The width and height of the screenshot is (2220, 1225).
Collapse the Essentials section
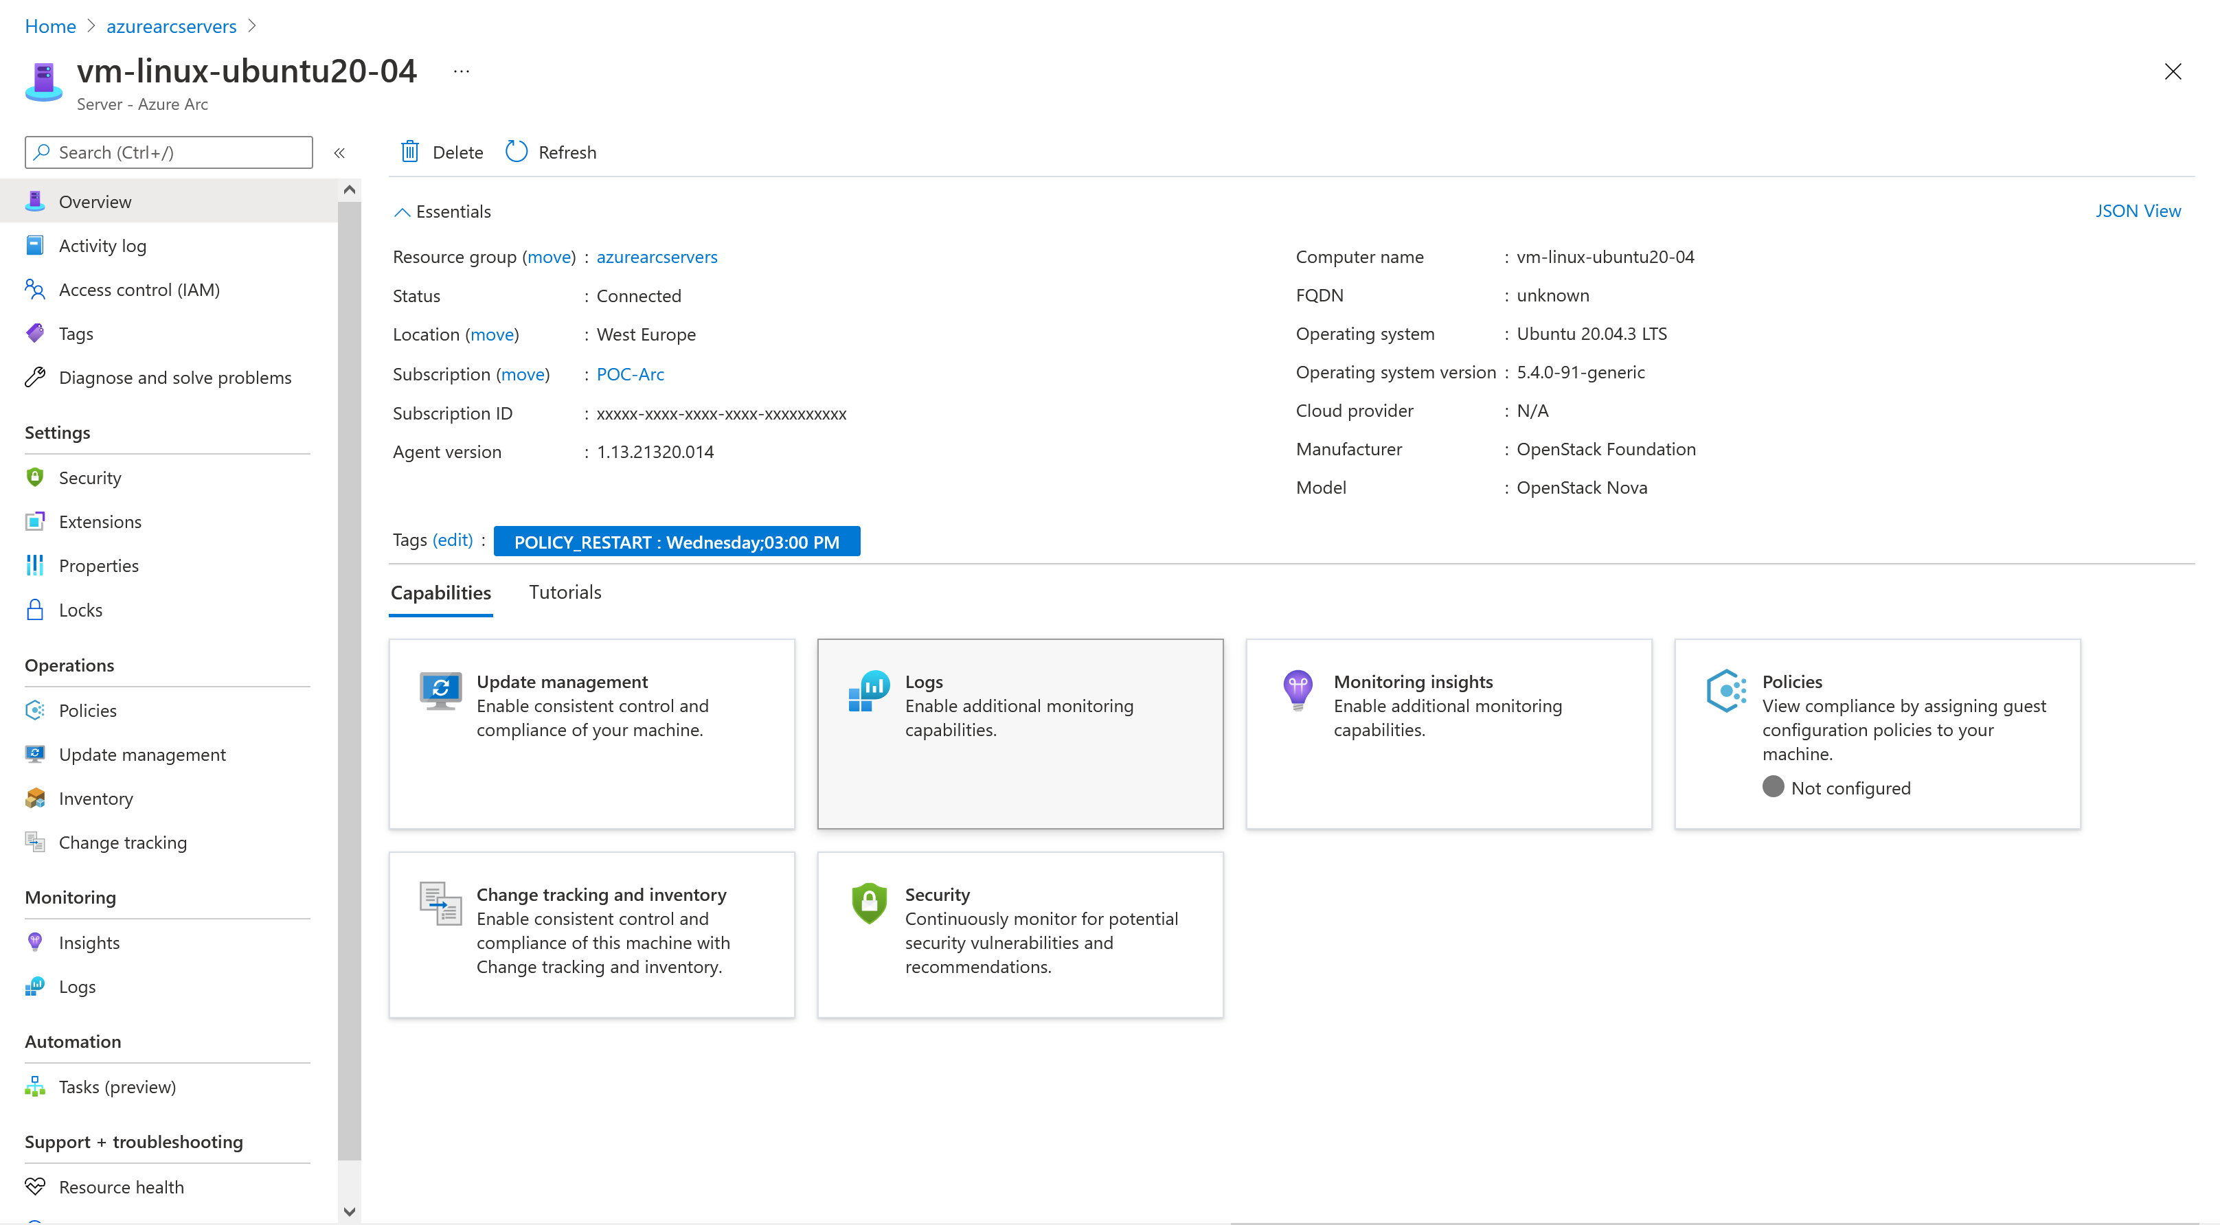[x=402, y=212]
